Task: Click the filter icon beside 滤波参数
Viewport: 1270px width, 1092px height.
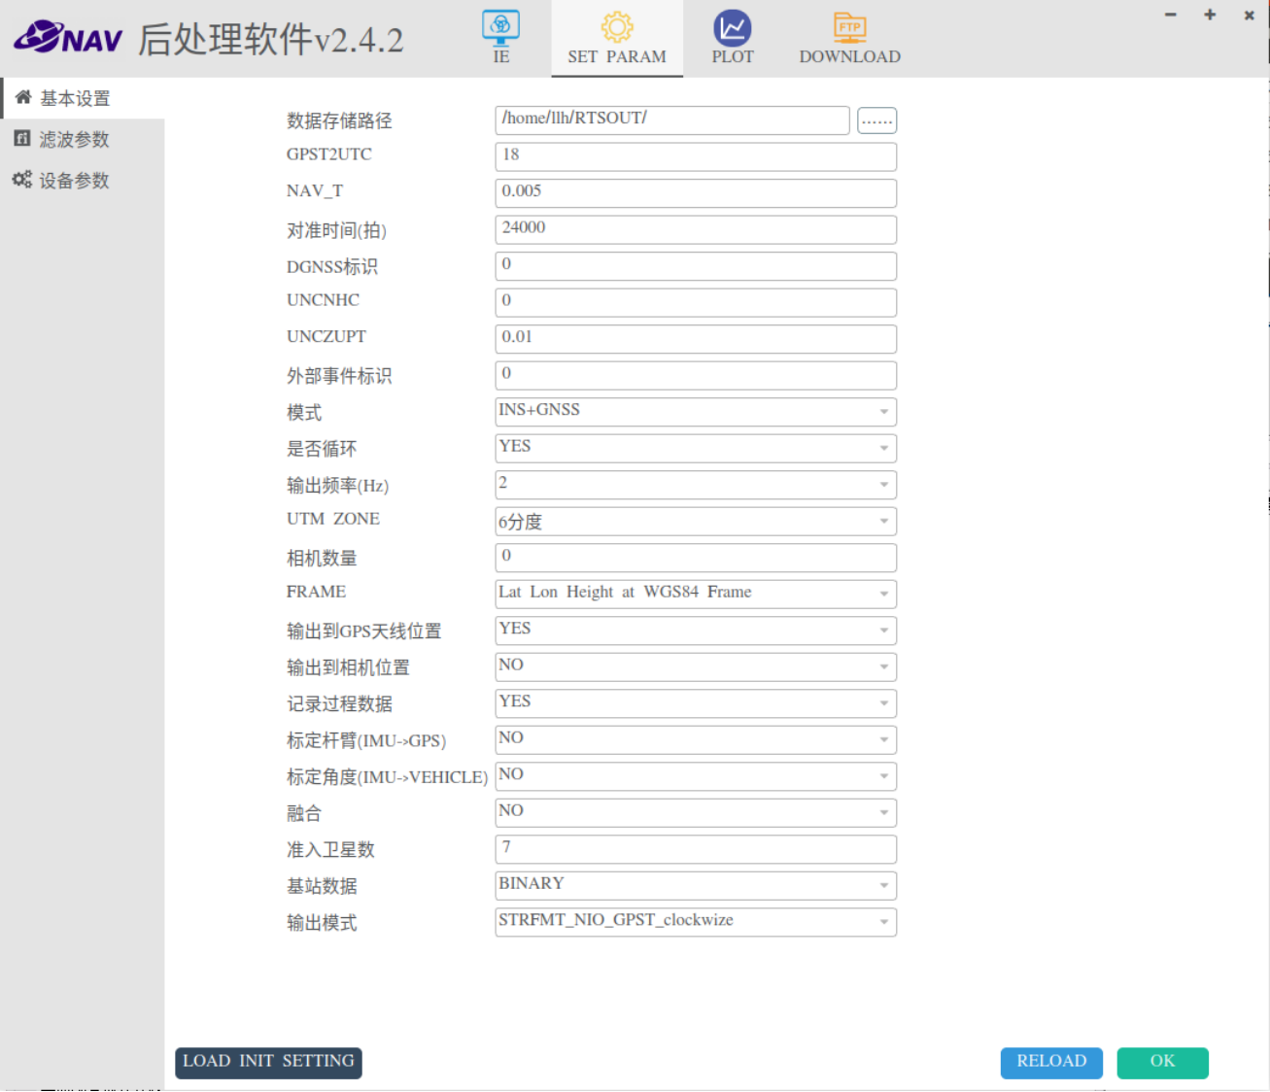Action: coord(21,138)
